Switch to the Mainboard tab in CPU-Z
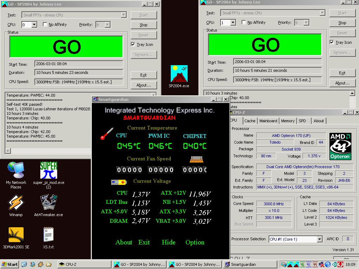 tap(268, 121)
